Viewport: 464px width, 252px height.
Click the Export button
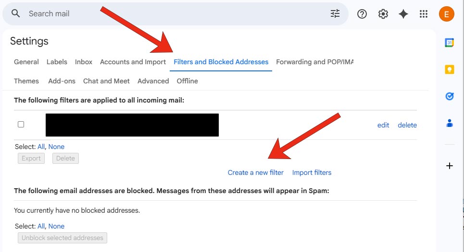[31, 158]
